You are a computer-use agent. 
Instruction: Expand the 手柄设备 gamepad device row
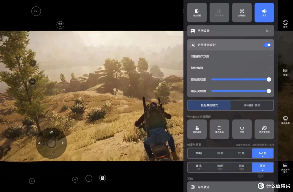[x=231, y=31]
